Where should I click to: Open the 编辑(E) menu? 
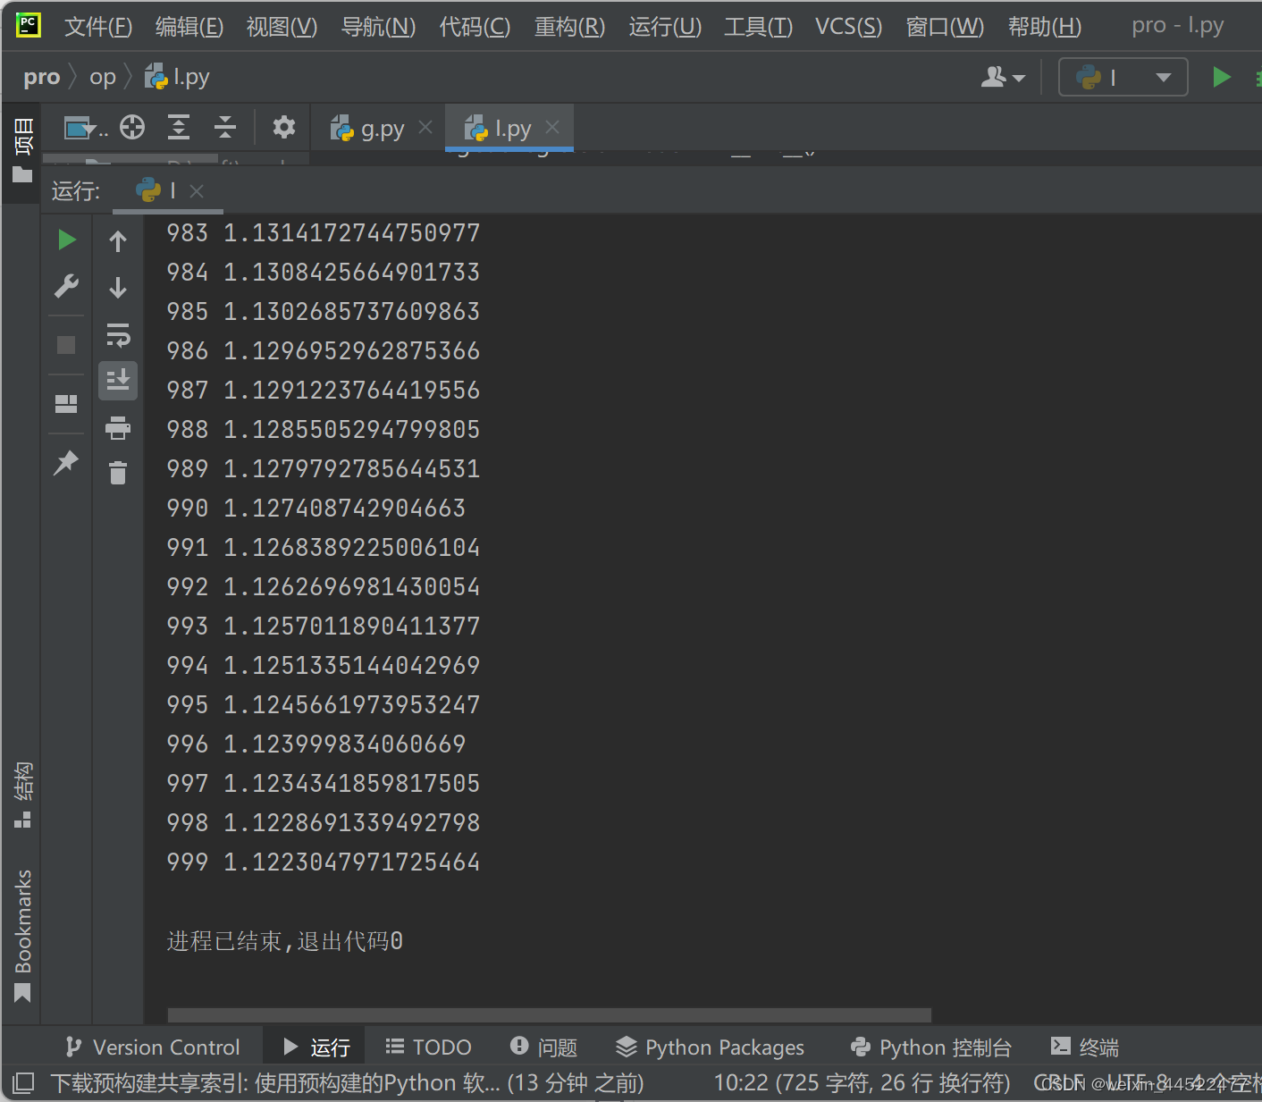coord(189,27)
